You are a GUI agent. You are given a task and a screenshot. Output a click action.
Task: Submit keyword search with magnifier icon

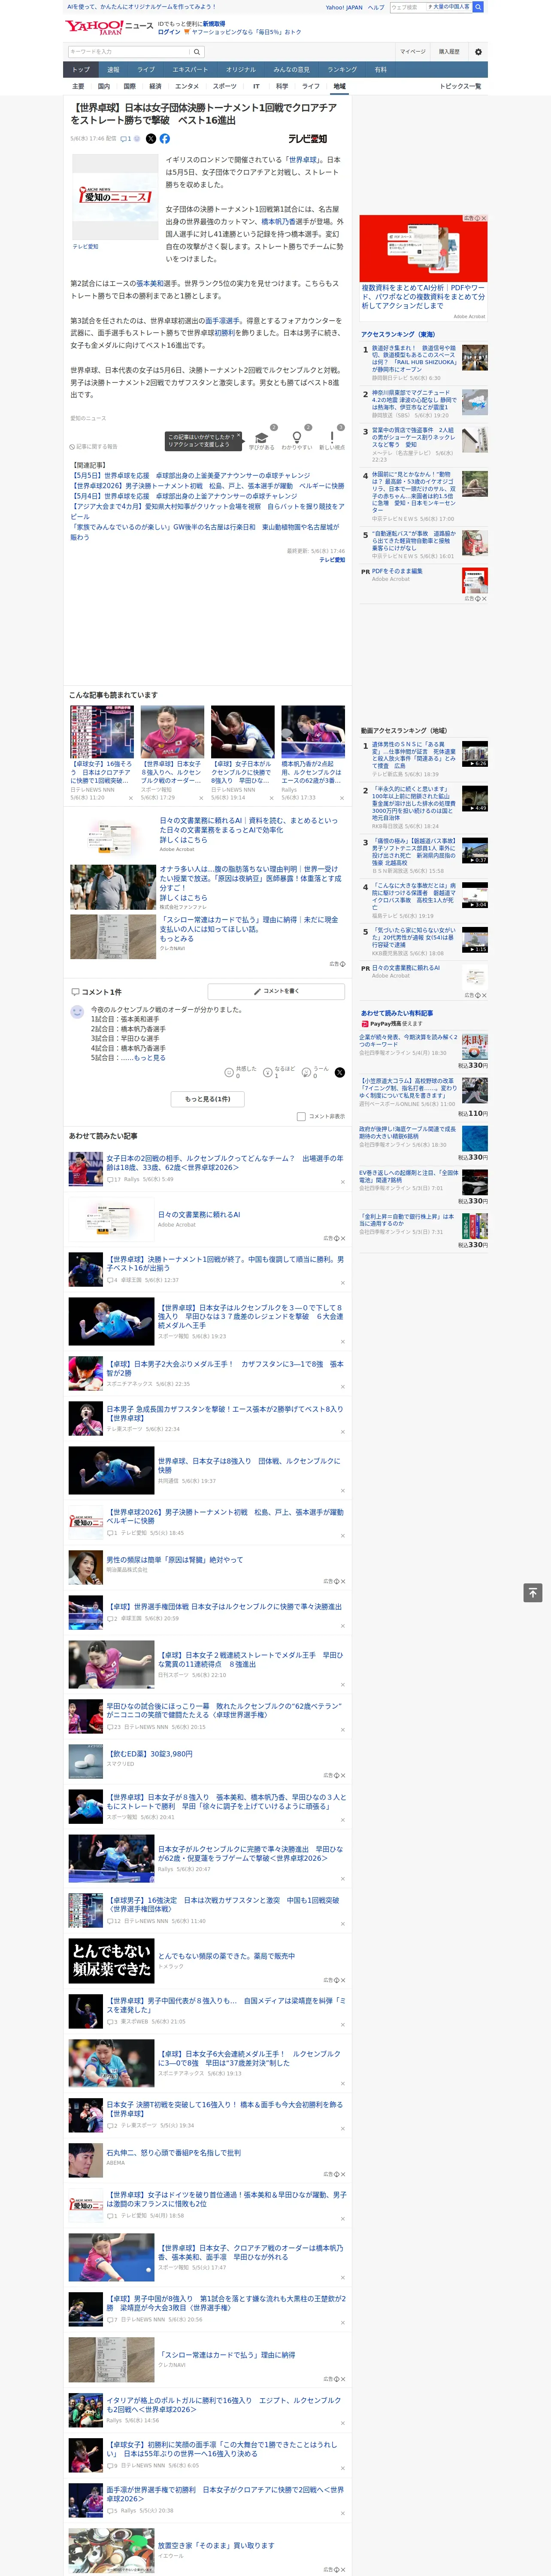[x=197, y=52]
